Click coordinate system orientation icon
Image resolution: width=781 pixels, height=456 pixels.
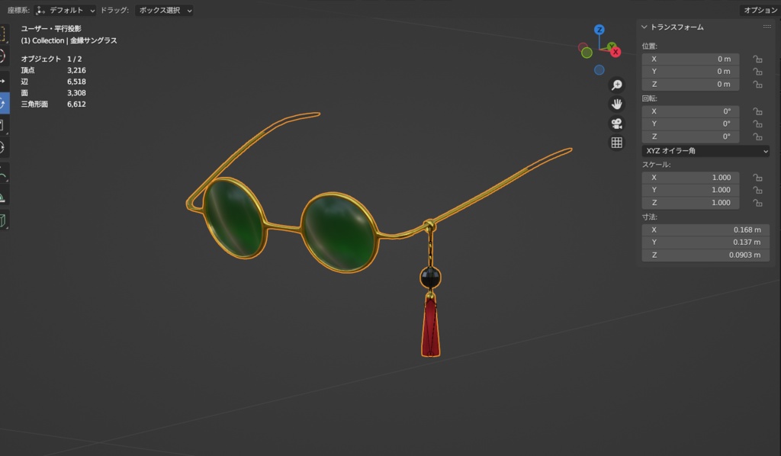click(x=40, y=10)
